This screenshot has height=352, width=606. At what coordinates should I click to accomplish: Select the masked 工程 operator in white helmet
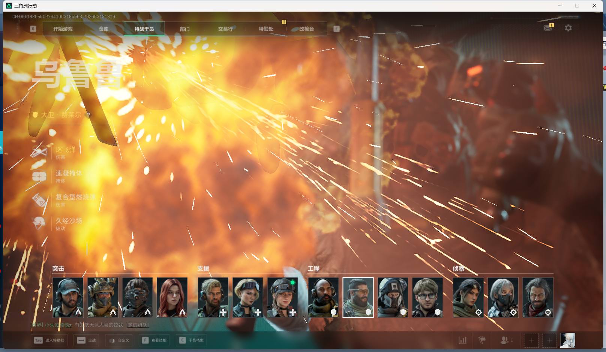point(393,298)
